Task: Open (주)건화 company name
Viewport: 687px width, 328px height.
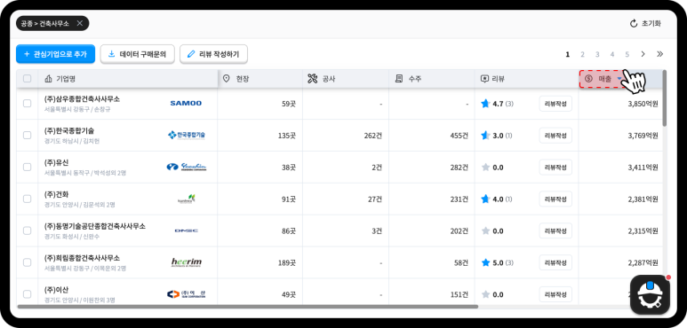Action: point(56,194)
